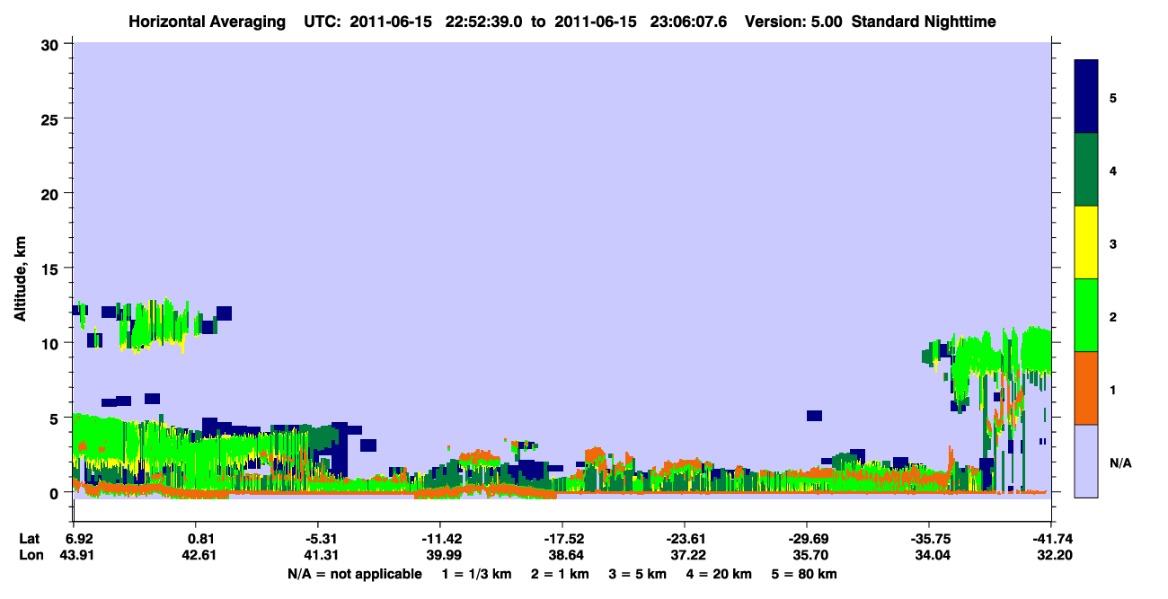Click the dark blue level 5 color swatch
Image resolution: width=1168 pixels, height=599 pixels.
[x=1086, y=97]
